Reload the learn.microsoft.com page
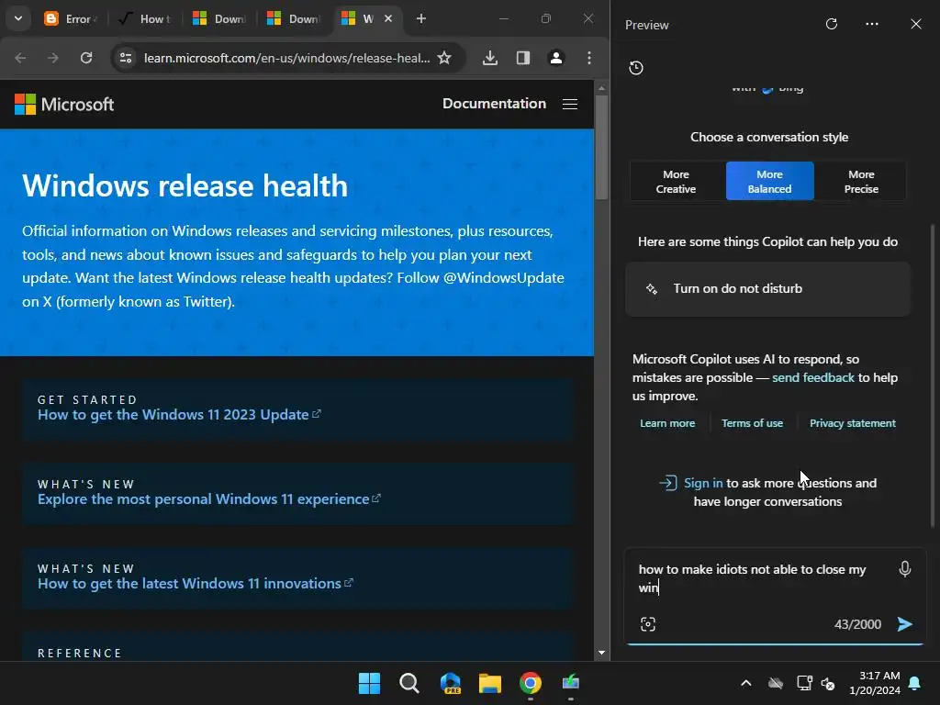This screenshot has width=940, height=705. 86,58
